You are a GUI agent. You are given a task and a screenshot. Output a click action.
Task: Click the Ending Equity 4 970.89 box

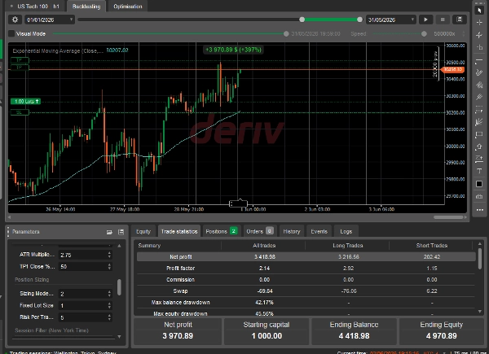[442, 330]
